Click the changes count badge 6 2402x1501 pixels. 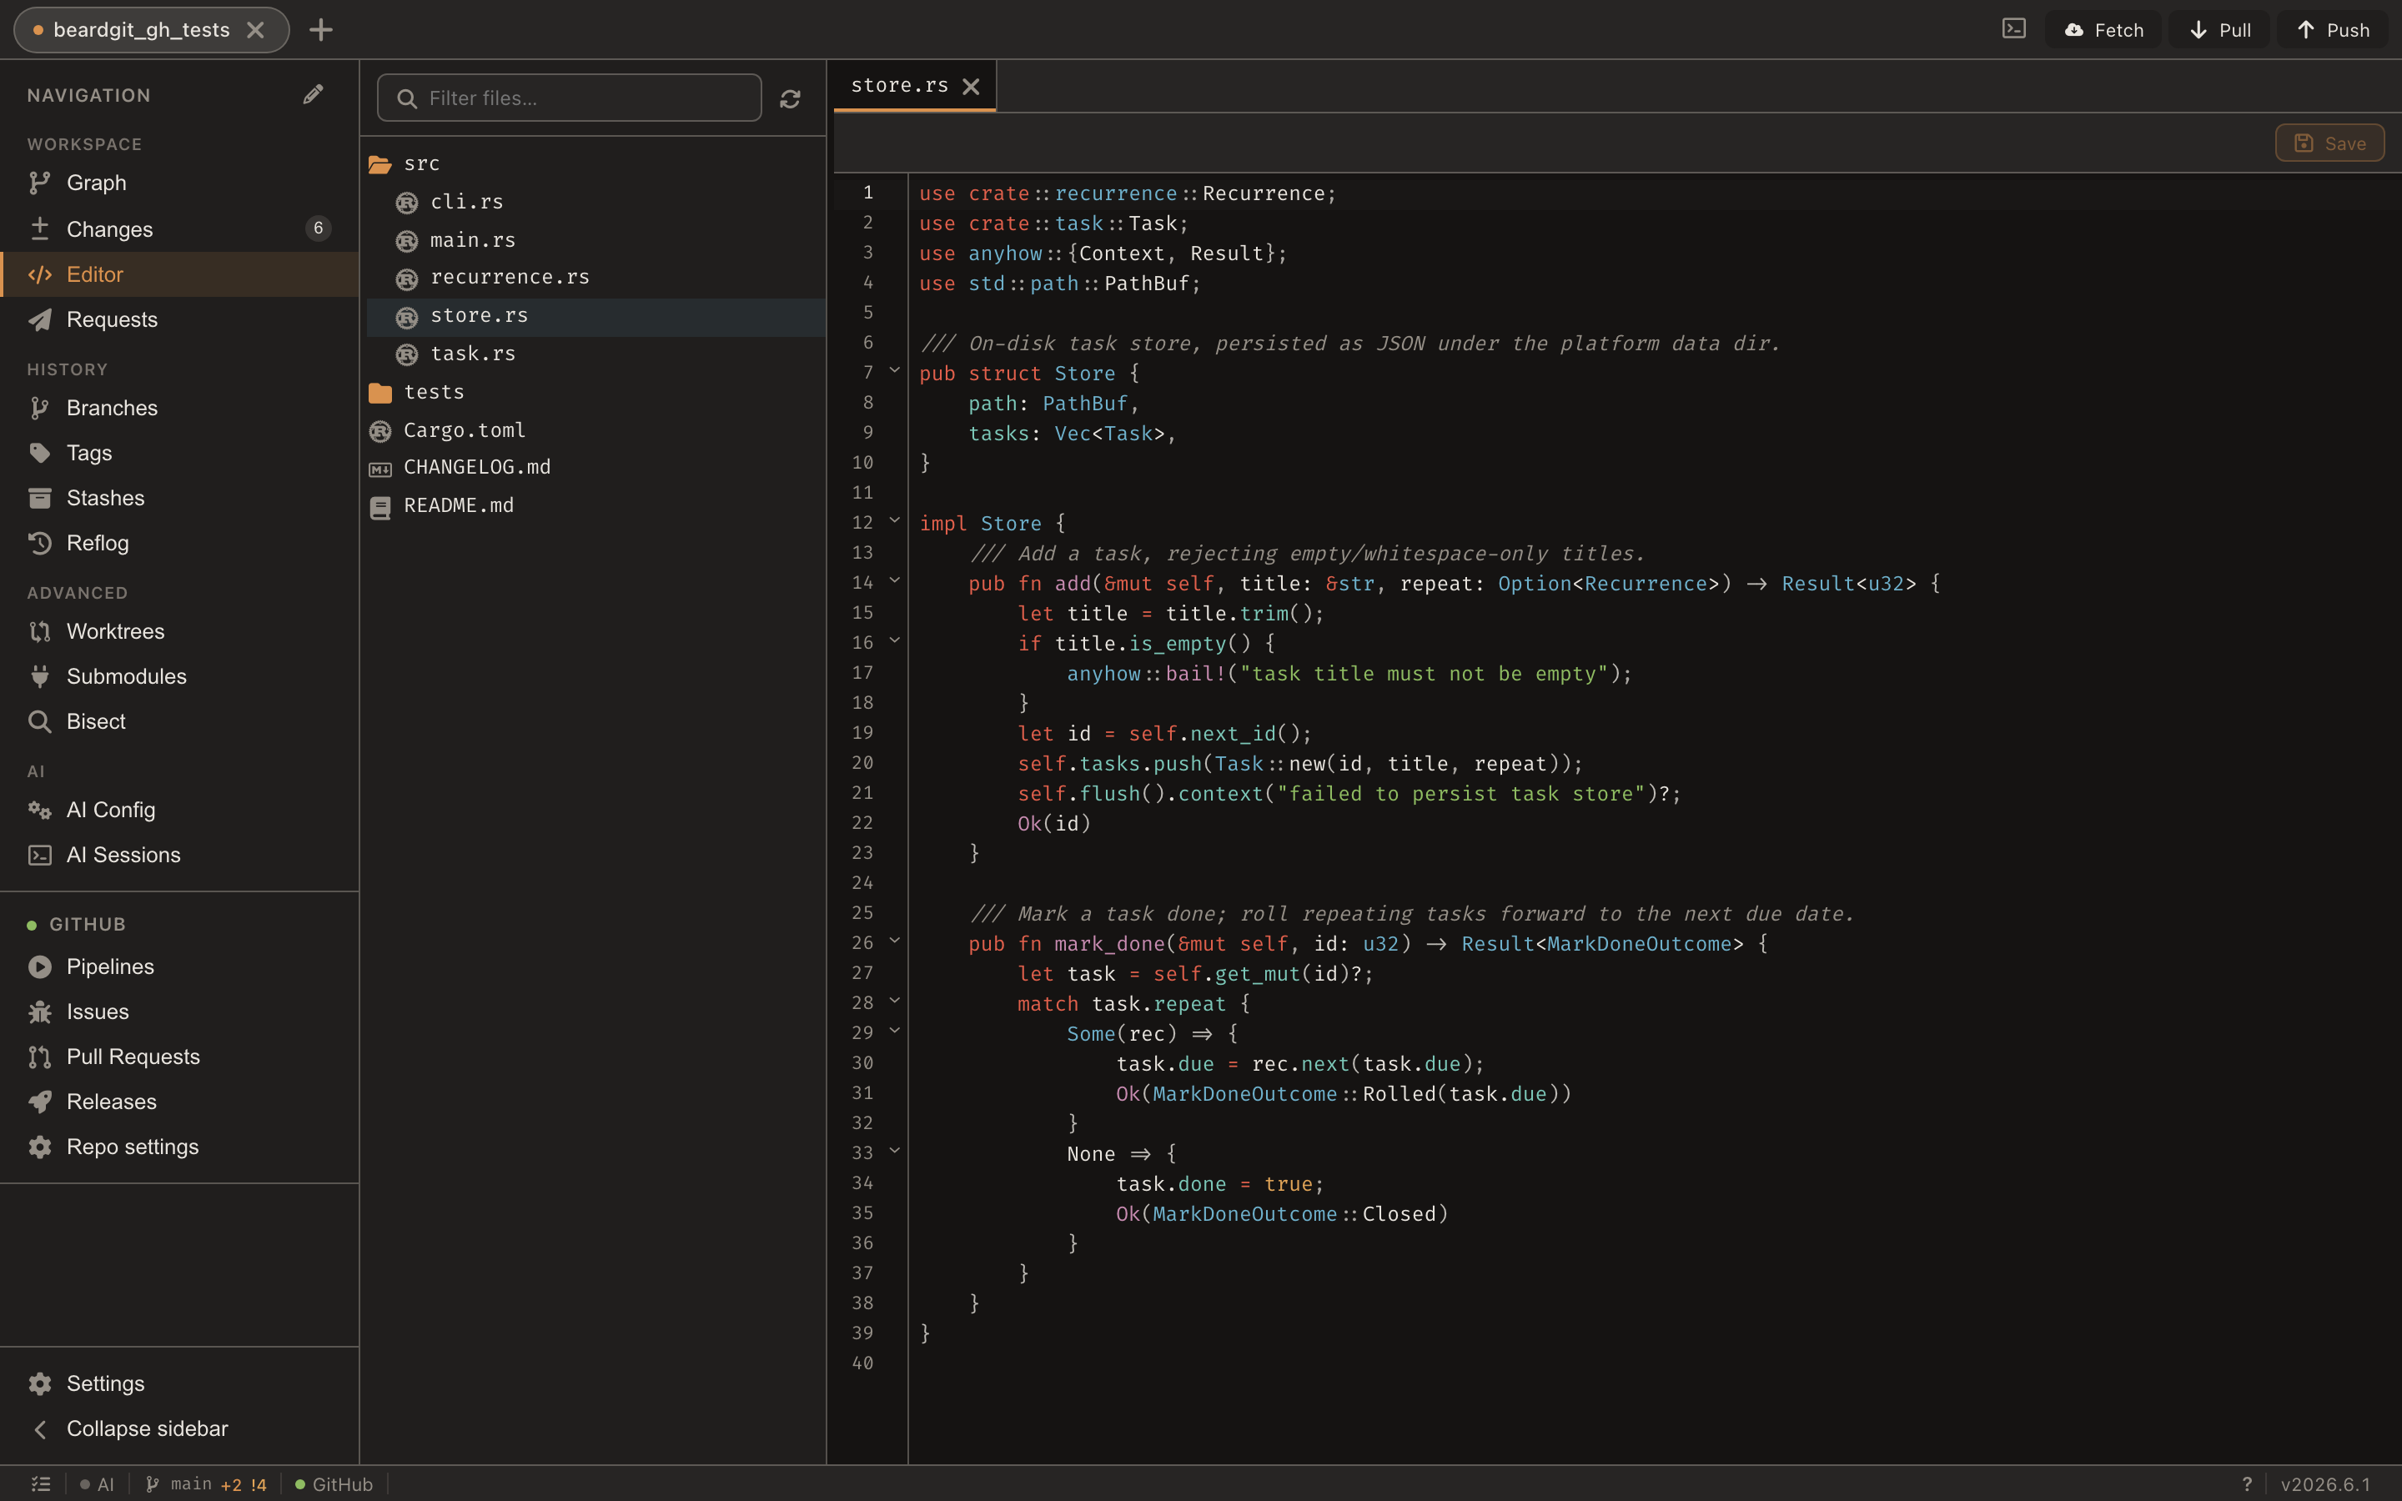coord(318,228)
